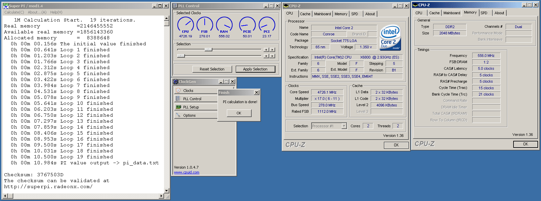Click the Super PI horizontal scrollbar left arrow

pyautogui.click(x=5, y=196)
